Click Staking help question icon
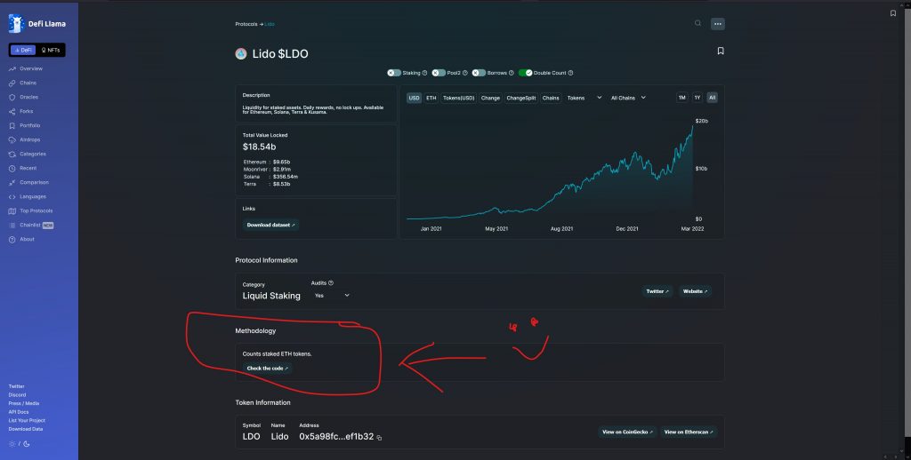 (x=424, y=73)
